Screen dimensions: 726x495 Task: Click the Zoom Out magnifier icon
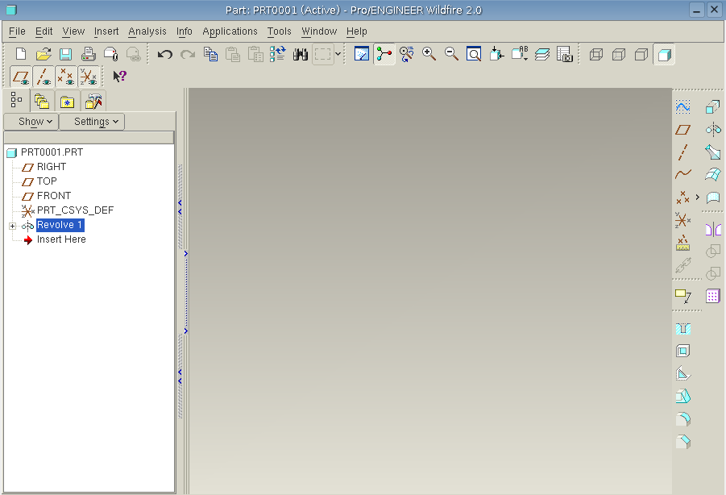451,54
